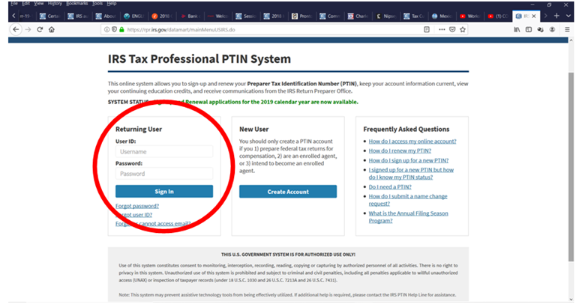This screenshot has width=579, height=304.
Task: Switch to the About tab
Action: click(106, 16)
